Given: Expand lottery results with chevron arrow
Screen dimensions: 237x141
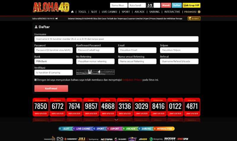Looking at the screenshot, I should click(x=116, y=120).
